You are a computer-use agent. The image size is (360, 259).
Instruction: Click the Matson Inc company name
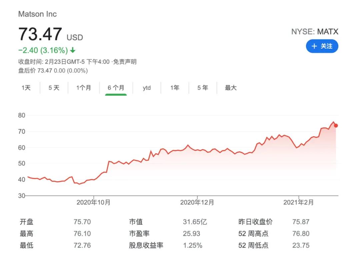38,14
